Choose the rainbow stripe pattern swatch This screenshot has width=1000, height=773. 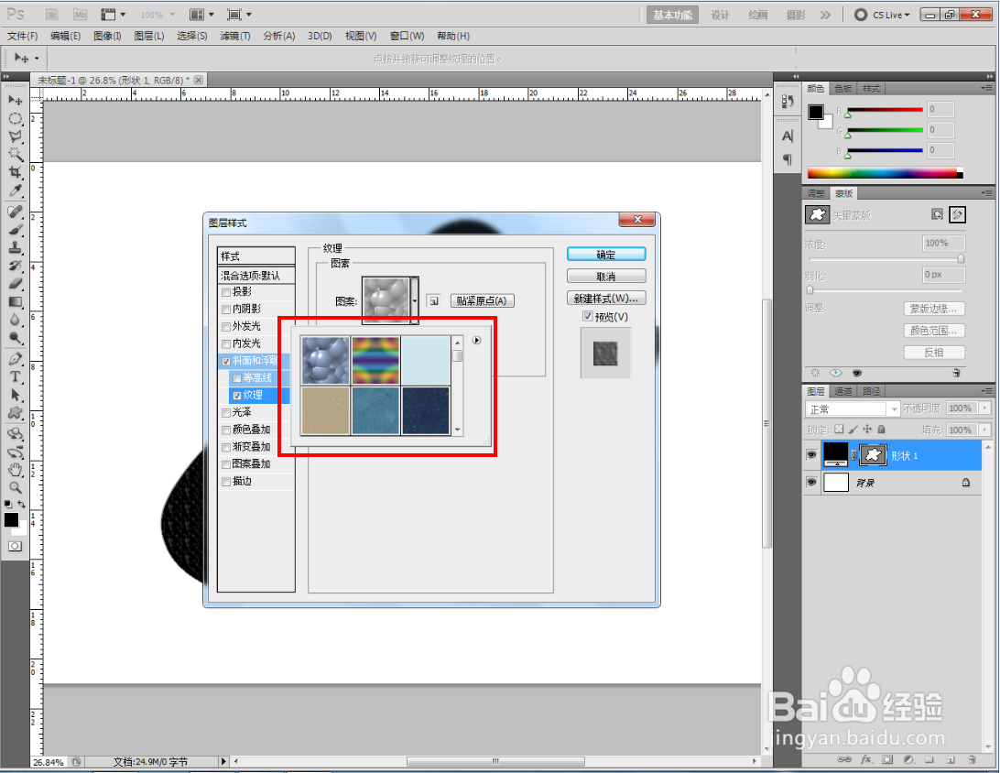click(x=375, y=360)
